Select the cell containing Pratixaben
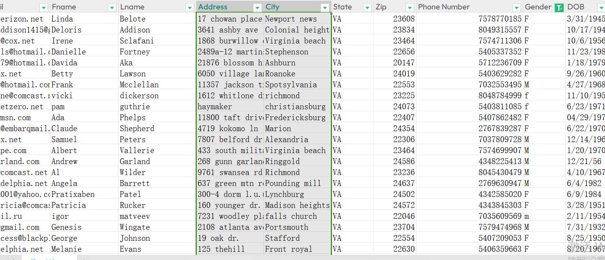 (x=84, y=194)
